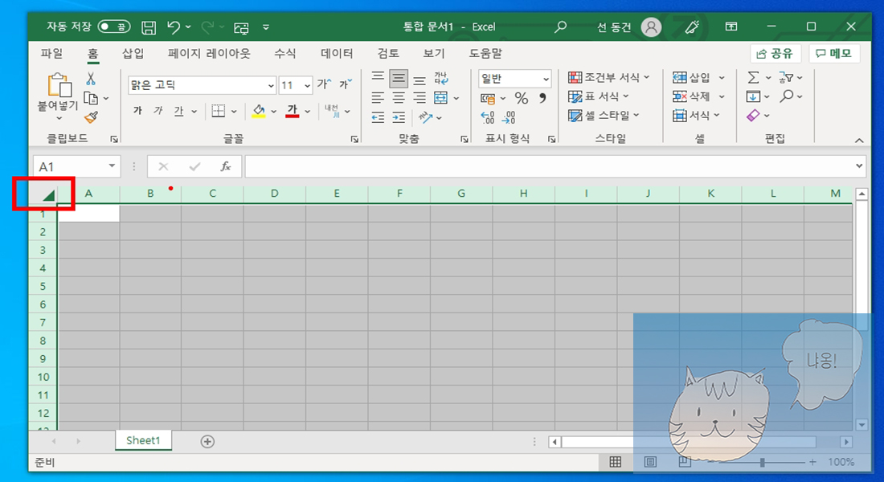Viewport: 884px width, 482px height.
Task: Click the 공유 share button
Action: [x=776, y=54]
